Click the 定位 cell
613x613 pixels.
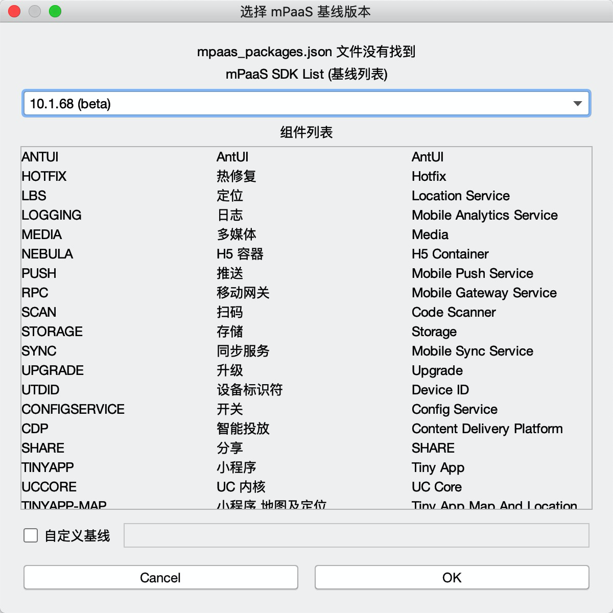point(230,196)
